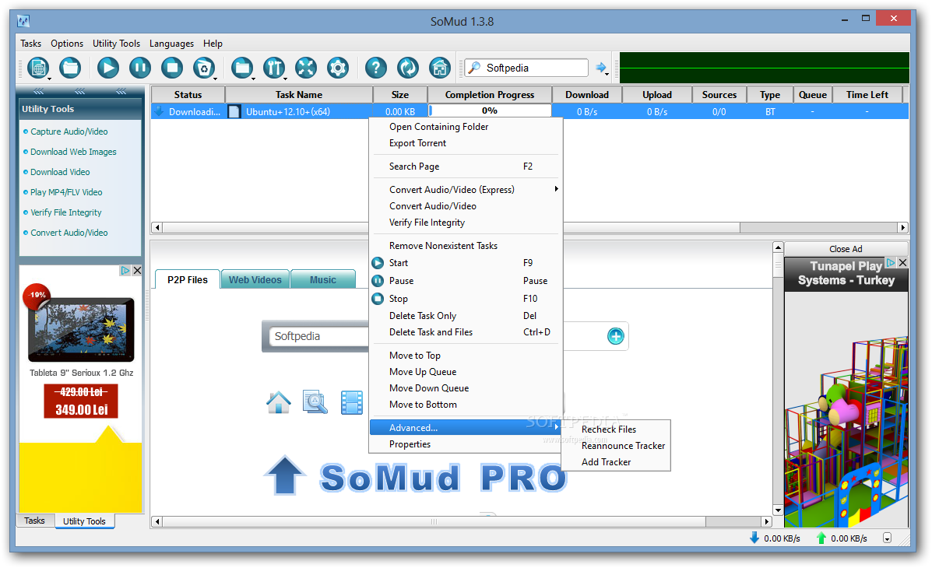Collapse the Utility Tools panel header chevrons
This screenshot has width=932, height=568.
click(79, 92)
